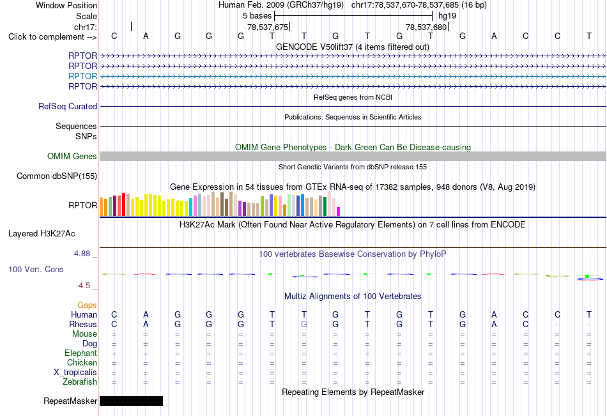Open 'Publications: Sequences in Scientific Articles' title

353,117
